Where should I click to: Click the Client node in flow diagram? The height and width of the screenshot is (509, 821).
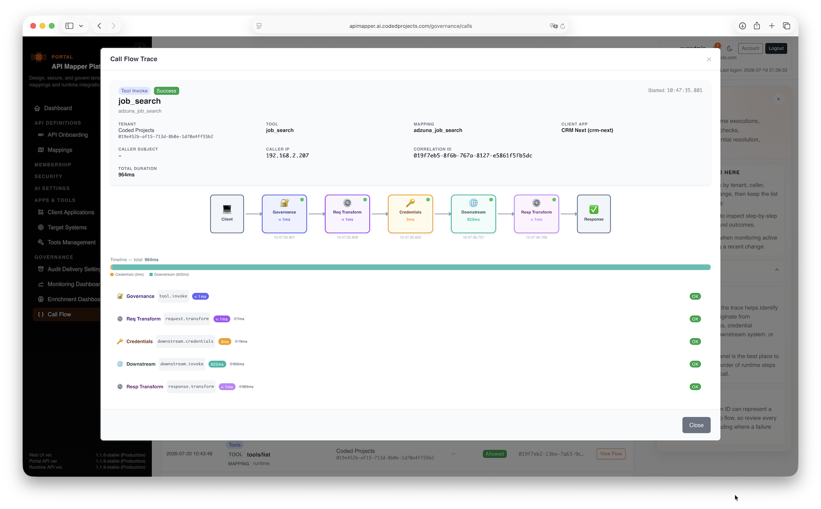point(227,214)
